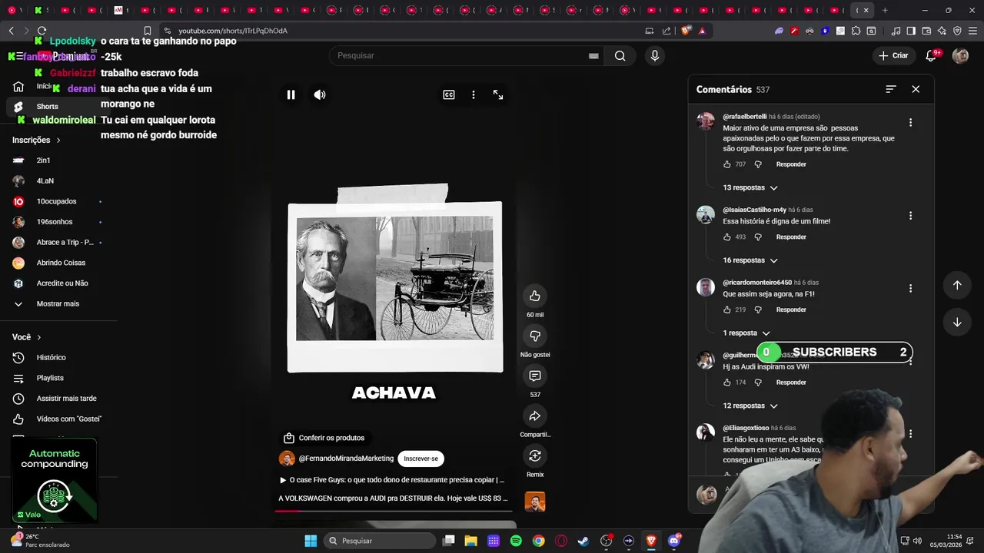Image resolution: width=984 pixels, height=553 pixels.
Task: Go to previous Short with up arrow
Action: tap(957, 285)
